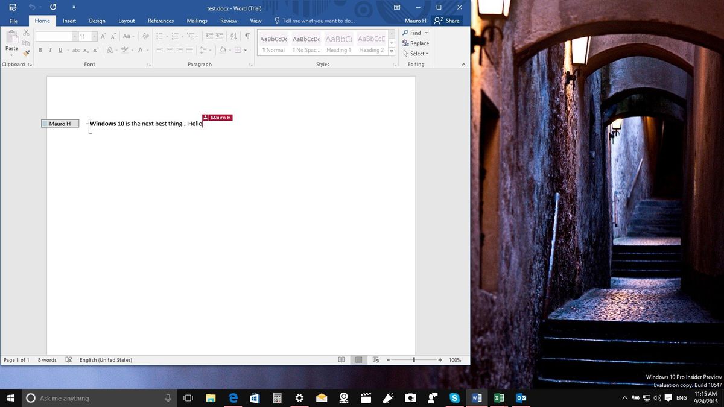Apply the Heading 1 style
724x407 pixels.
coord(338,42)
